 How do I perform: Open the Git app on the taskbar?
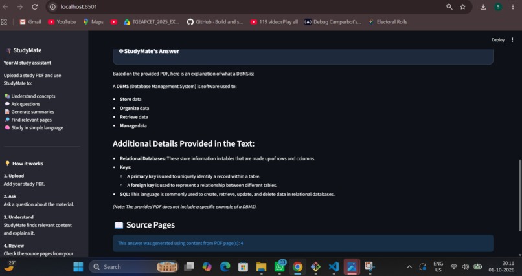coord(315,267)
